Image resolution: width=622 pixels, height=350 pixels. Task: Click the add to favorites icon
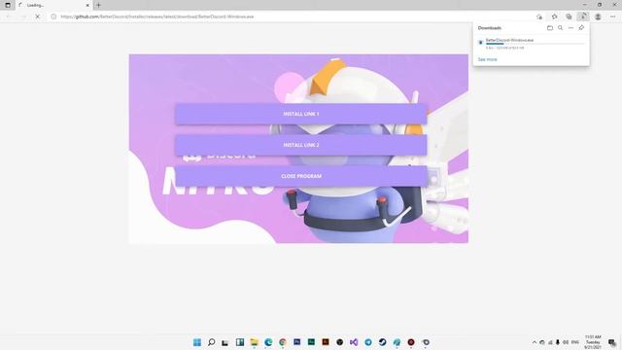(x=539, y=17)
